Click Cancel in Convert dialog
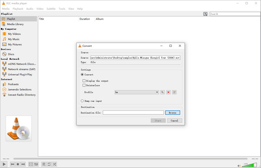 (174, 121)
